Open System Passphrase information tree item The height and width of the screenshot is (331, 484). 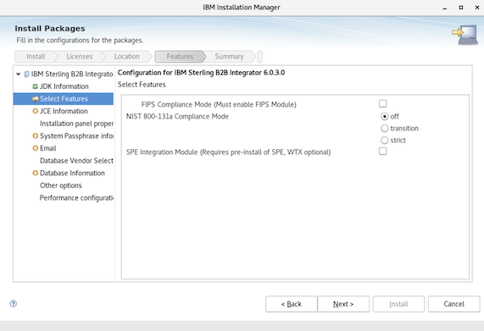pos(76,136)
